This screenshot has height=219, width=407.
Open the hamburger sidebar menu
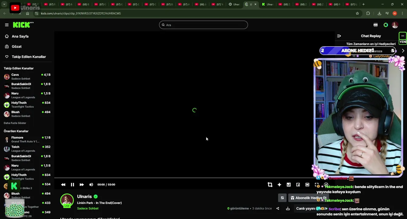coord(7,25)
